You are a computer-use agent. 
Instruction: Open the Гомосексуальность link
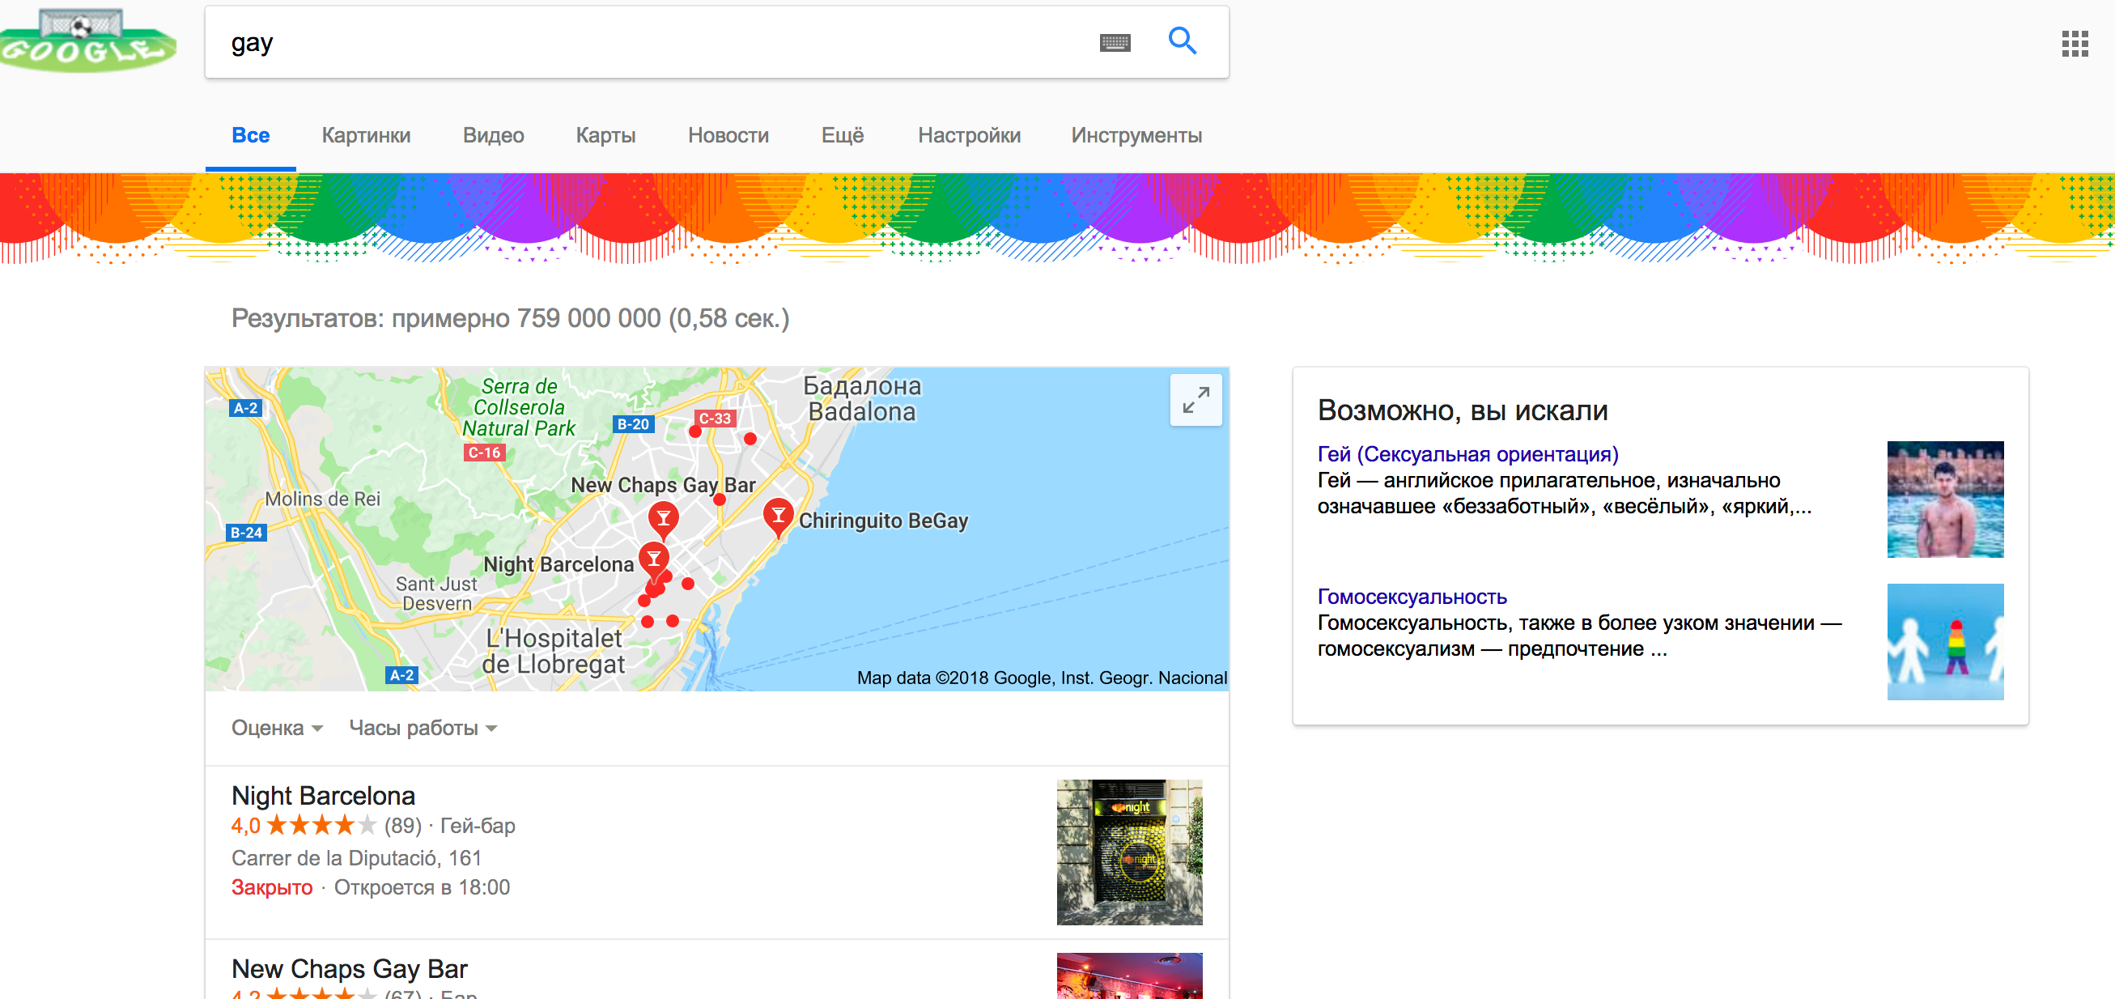1412,597
